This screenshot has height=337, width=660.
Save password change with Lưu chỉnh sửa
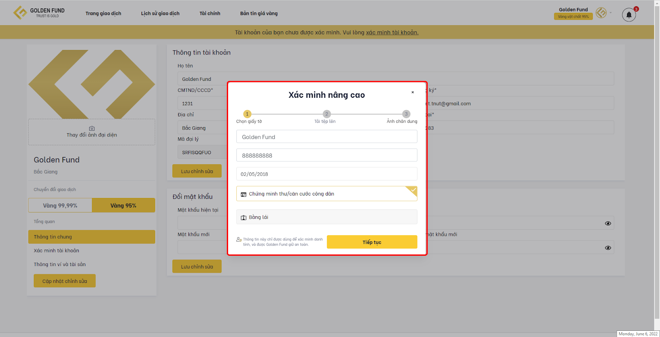(197, 266)
